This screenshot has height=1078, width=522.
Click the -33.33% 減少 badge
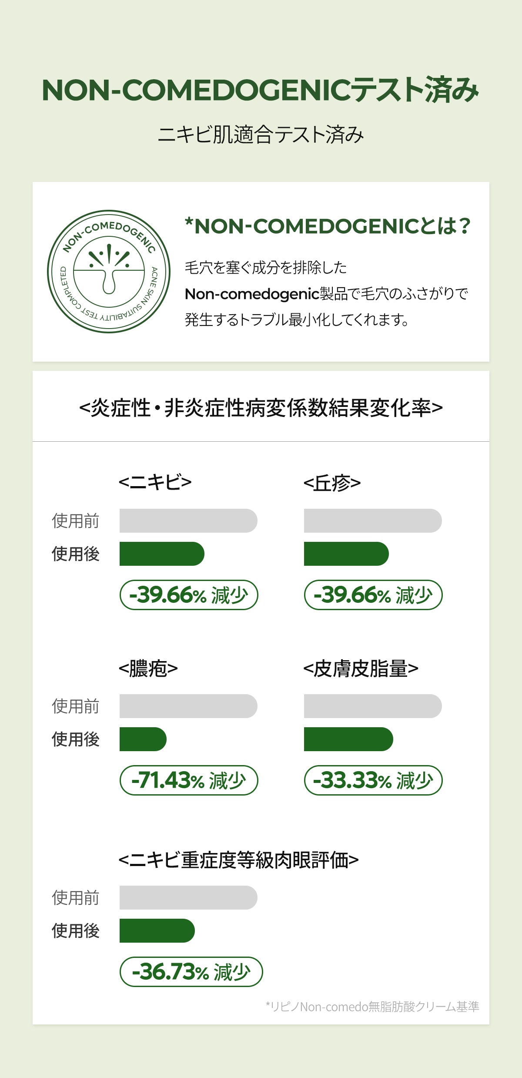click(x=373, y=780)
